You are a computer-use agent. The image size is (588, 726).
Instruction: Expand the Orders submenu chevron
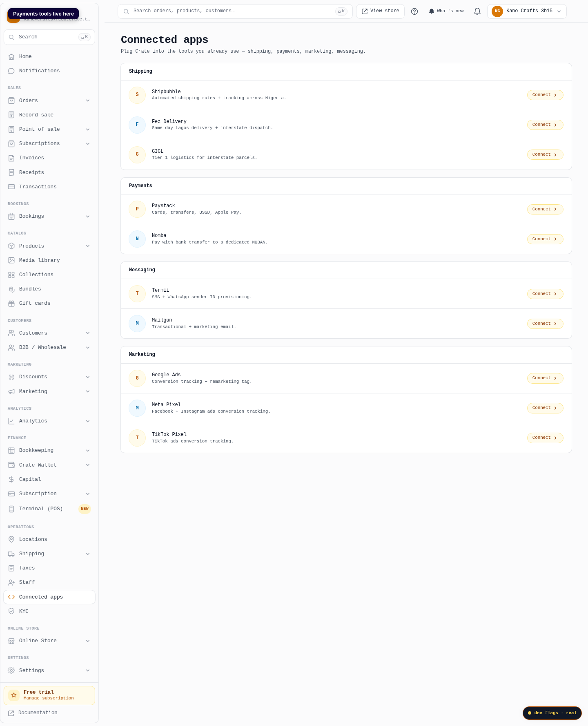tap(88, 101)
